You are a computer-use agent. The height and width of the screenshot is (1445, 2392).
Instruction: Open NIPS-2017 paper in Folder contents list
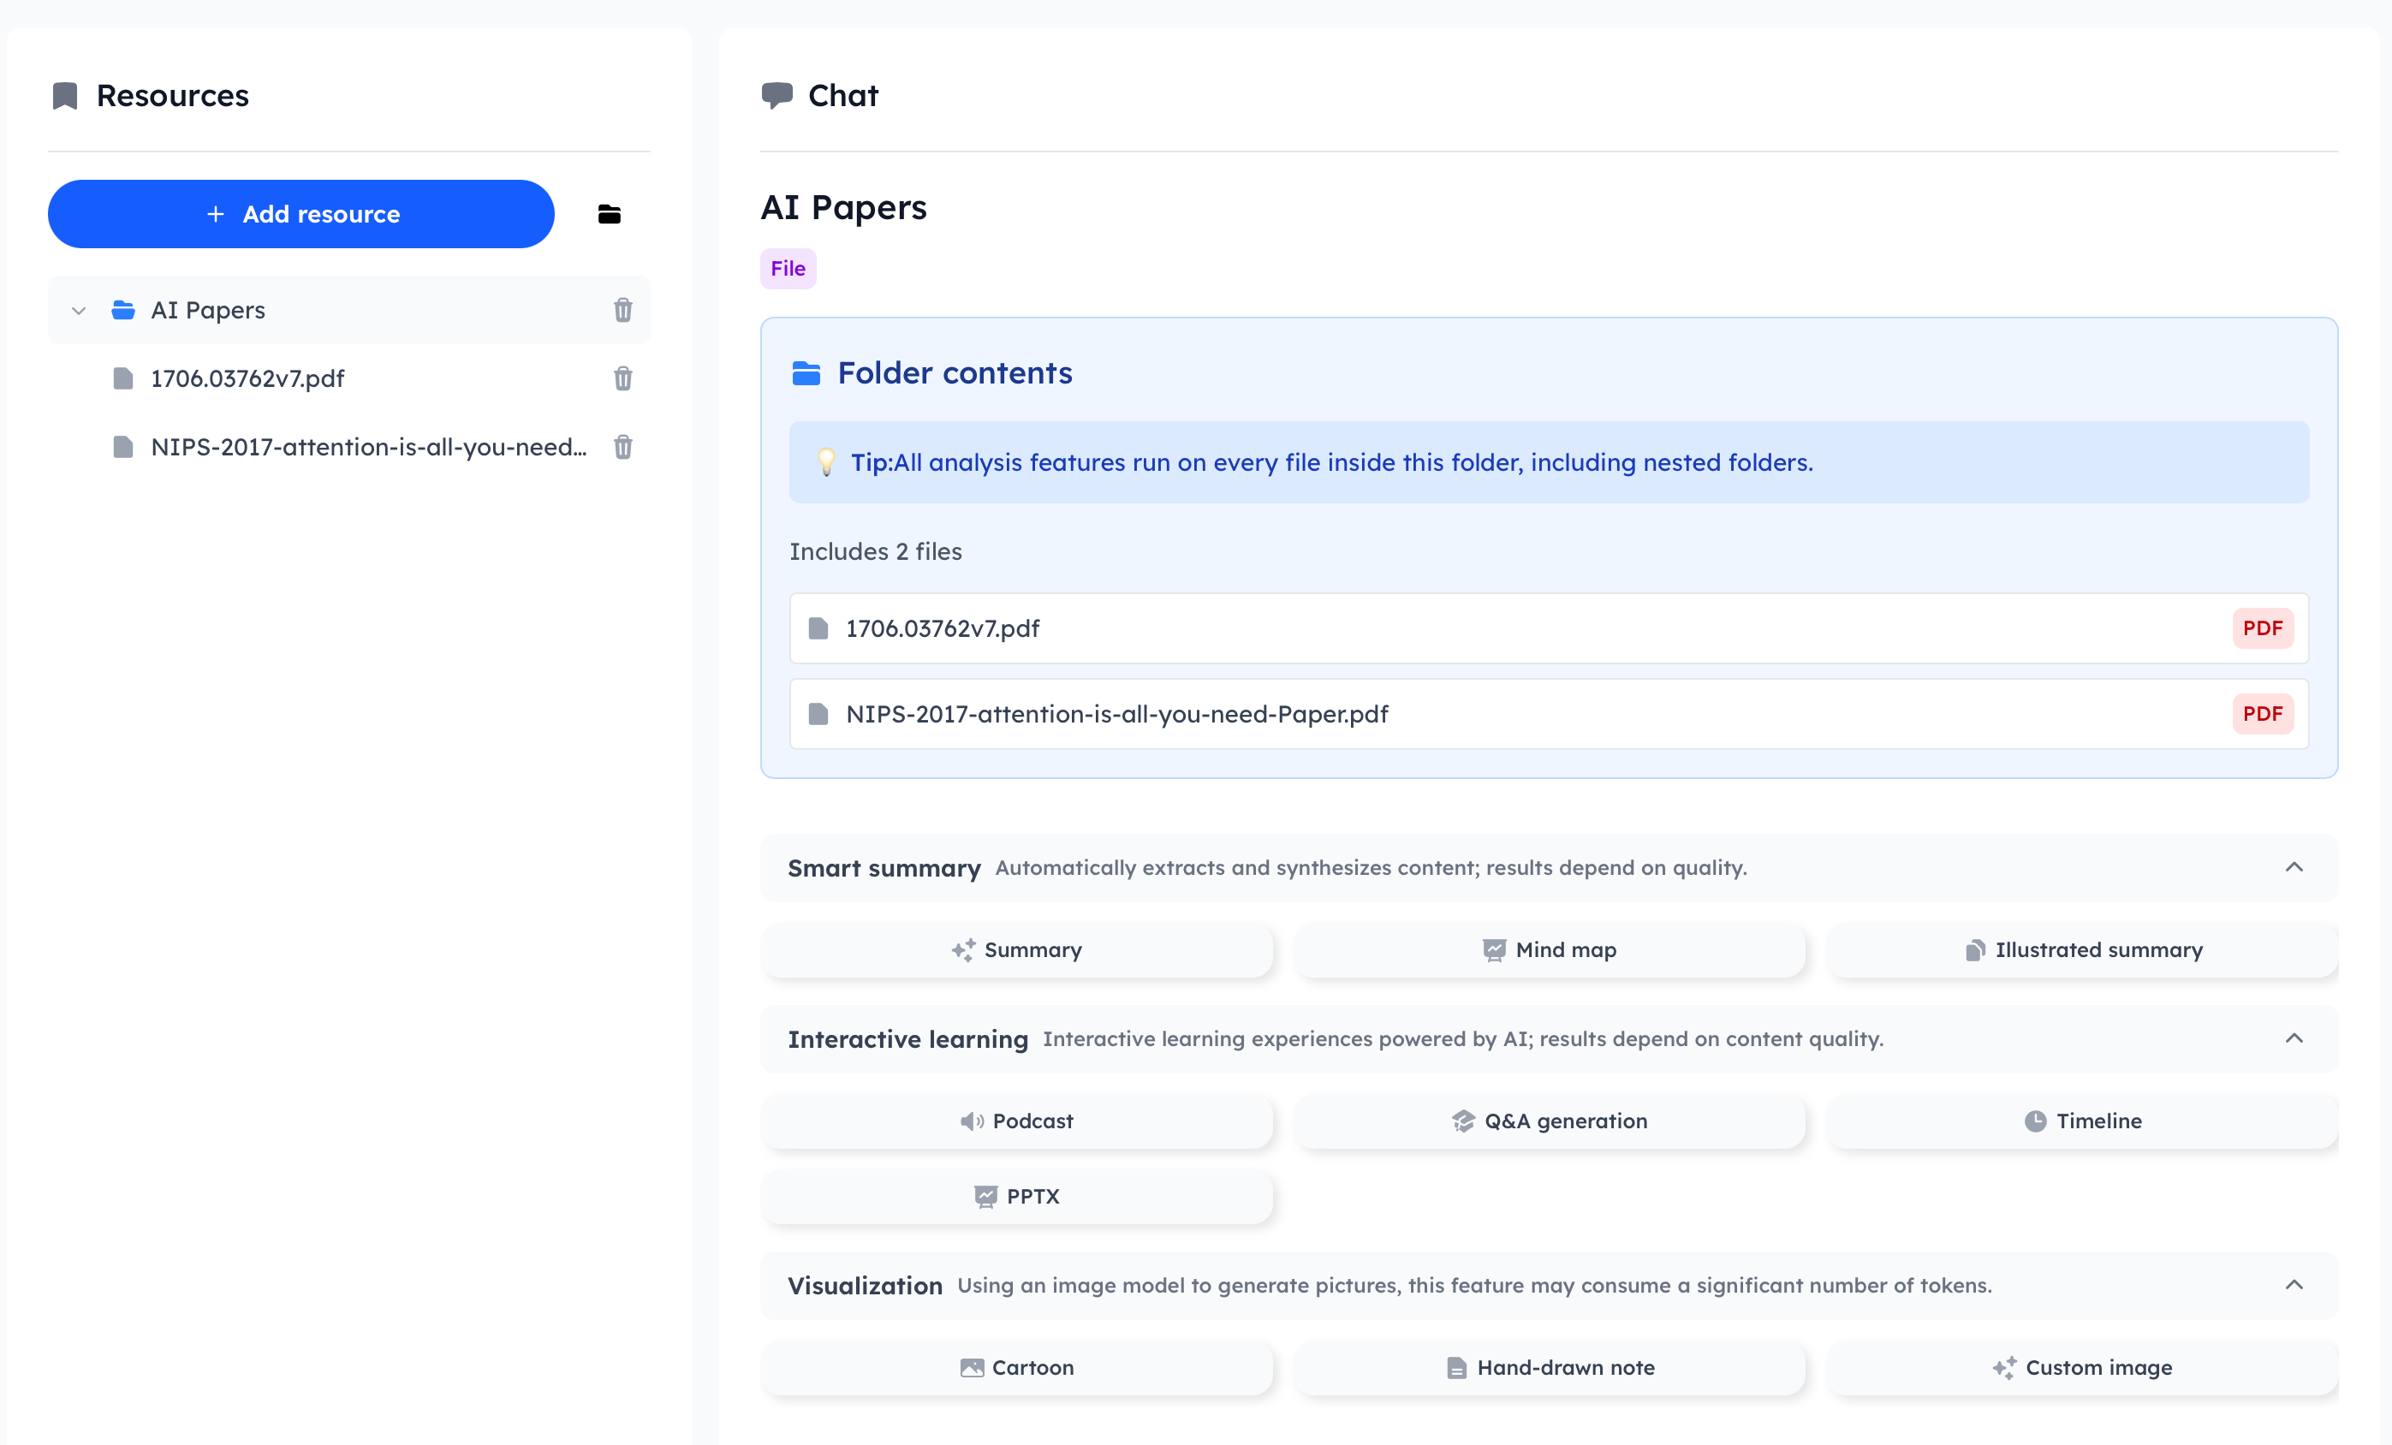(1116, 714)
